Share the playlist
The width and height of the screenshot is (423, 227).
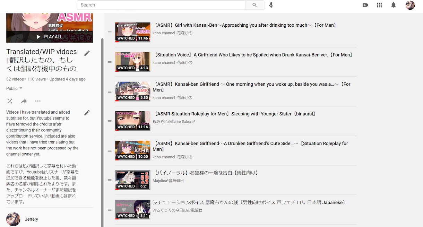24,101
